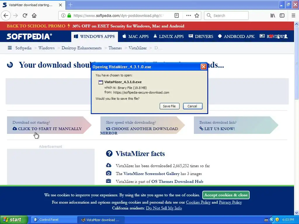The image size is (299, 224).
Task: Click the Softpedia logo
Action: point(29,36)
